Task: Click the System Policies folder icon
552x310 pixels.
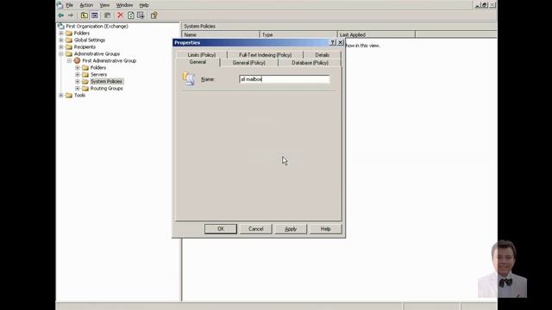Action: (x=85, y=81)
